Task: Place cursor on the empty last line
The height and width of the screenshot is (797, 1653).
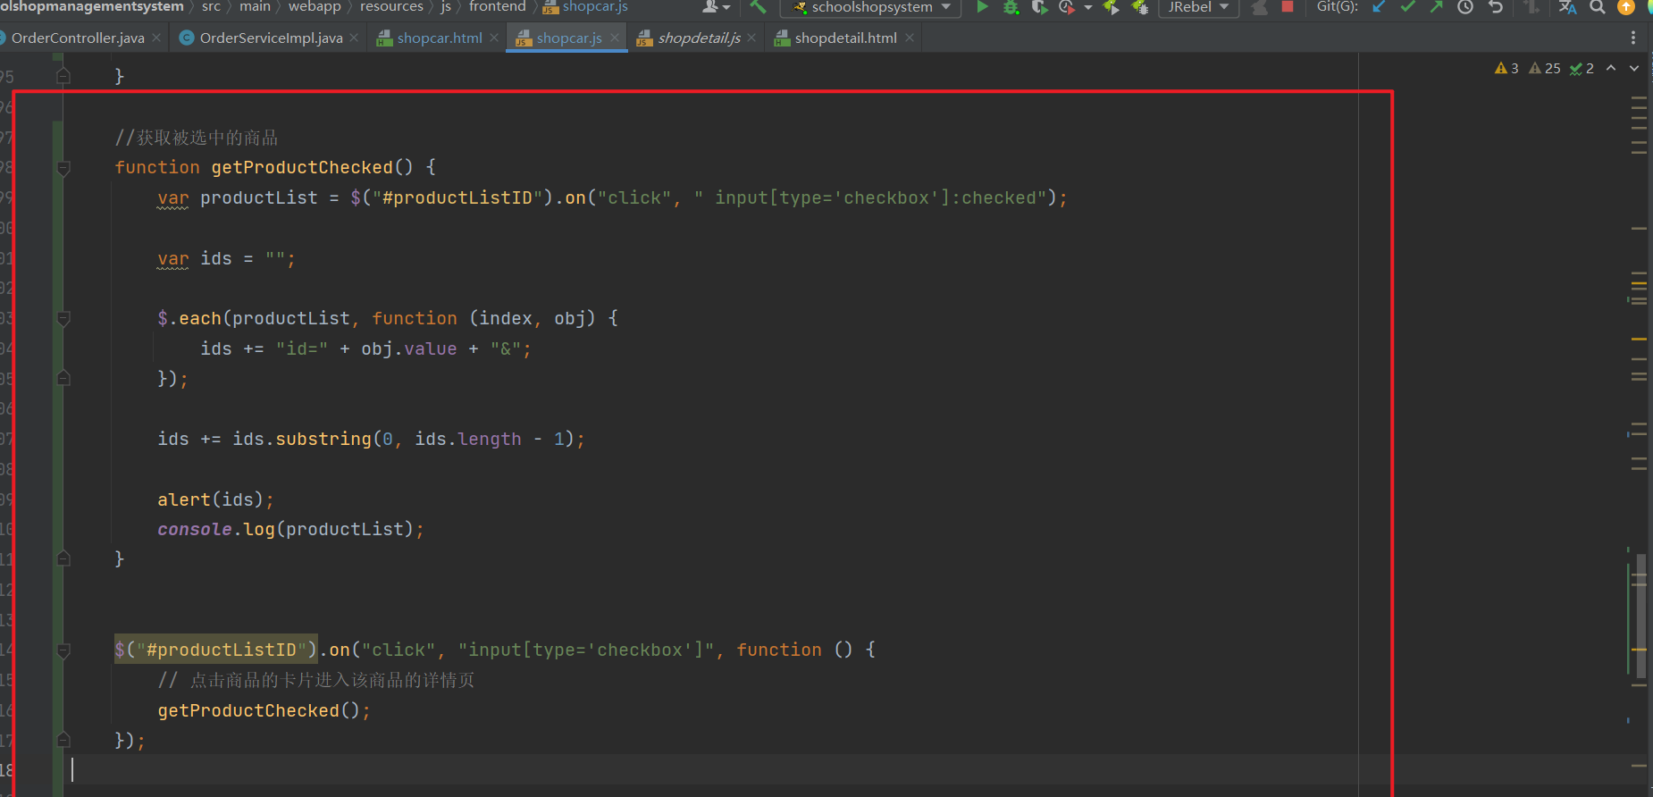Action: tap(715, 769)
